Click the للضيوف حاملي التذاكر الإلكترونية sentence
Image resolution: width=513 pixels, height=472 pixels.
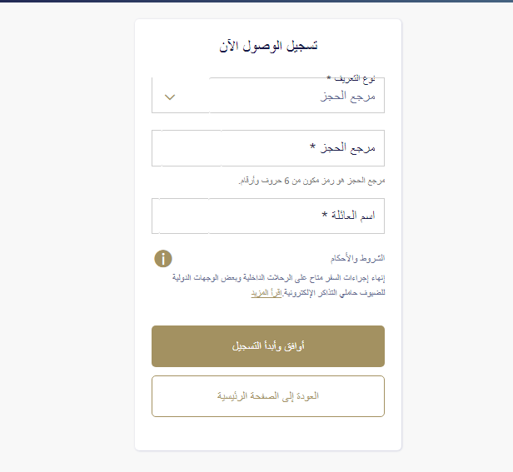click(334, 292)
